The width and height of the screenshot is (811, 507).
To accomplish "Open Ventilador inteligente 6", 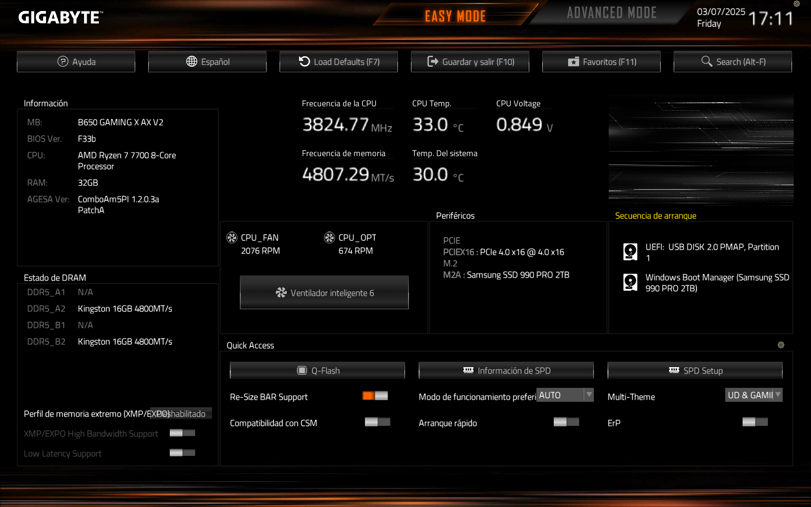I will pyautogui.click(x=324, y=293).
